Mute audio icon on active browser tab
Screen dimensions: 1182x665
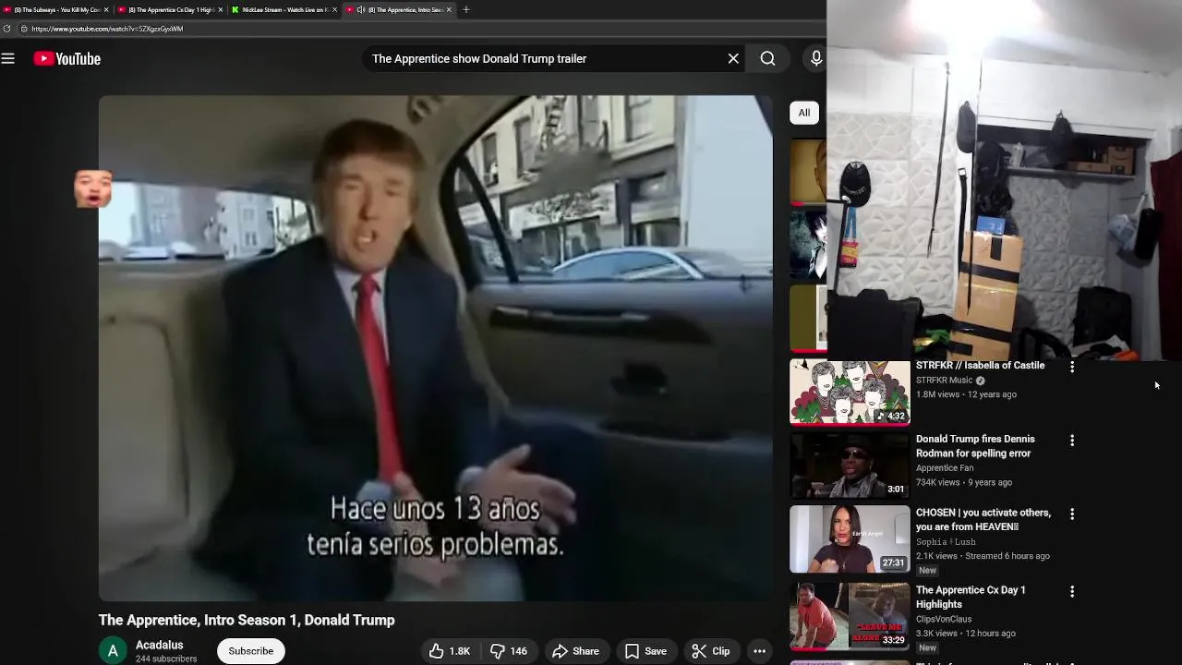[361, 9]
